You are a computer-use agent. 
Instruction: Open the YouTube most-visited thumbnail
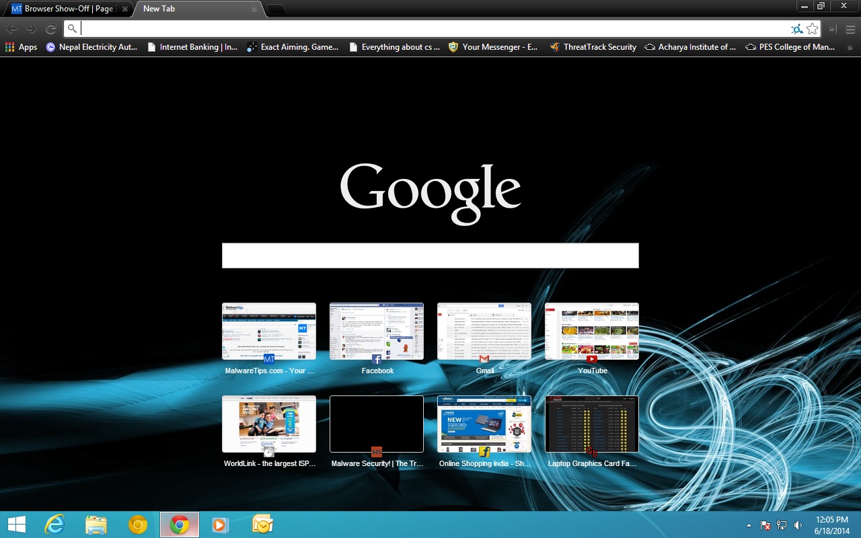coord(592,332)
